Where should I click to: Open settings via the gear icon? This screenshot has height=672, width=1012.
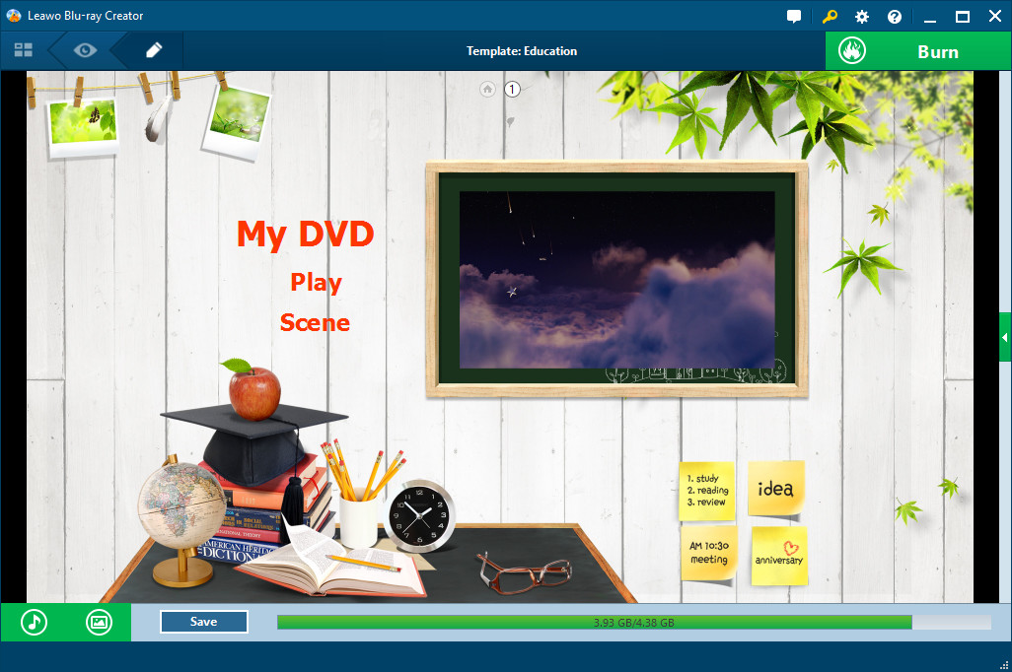(x=862, y=17)
